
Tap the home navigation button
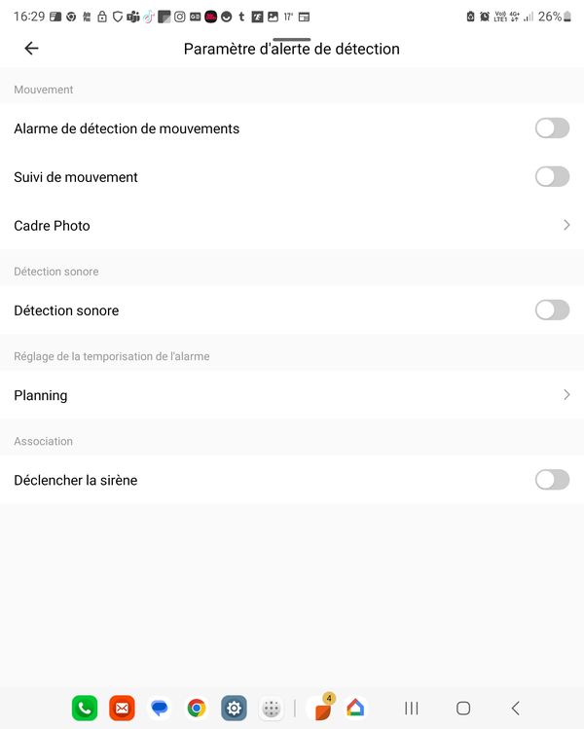[463, 709]
